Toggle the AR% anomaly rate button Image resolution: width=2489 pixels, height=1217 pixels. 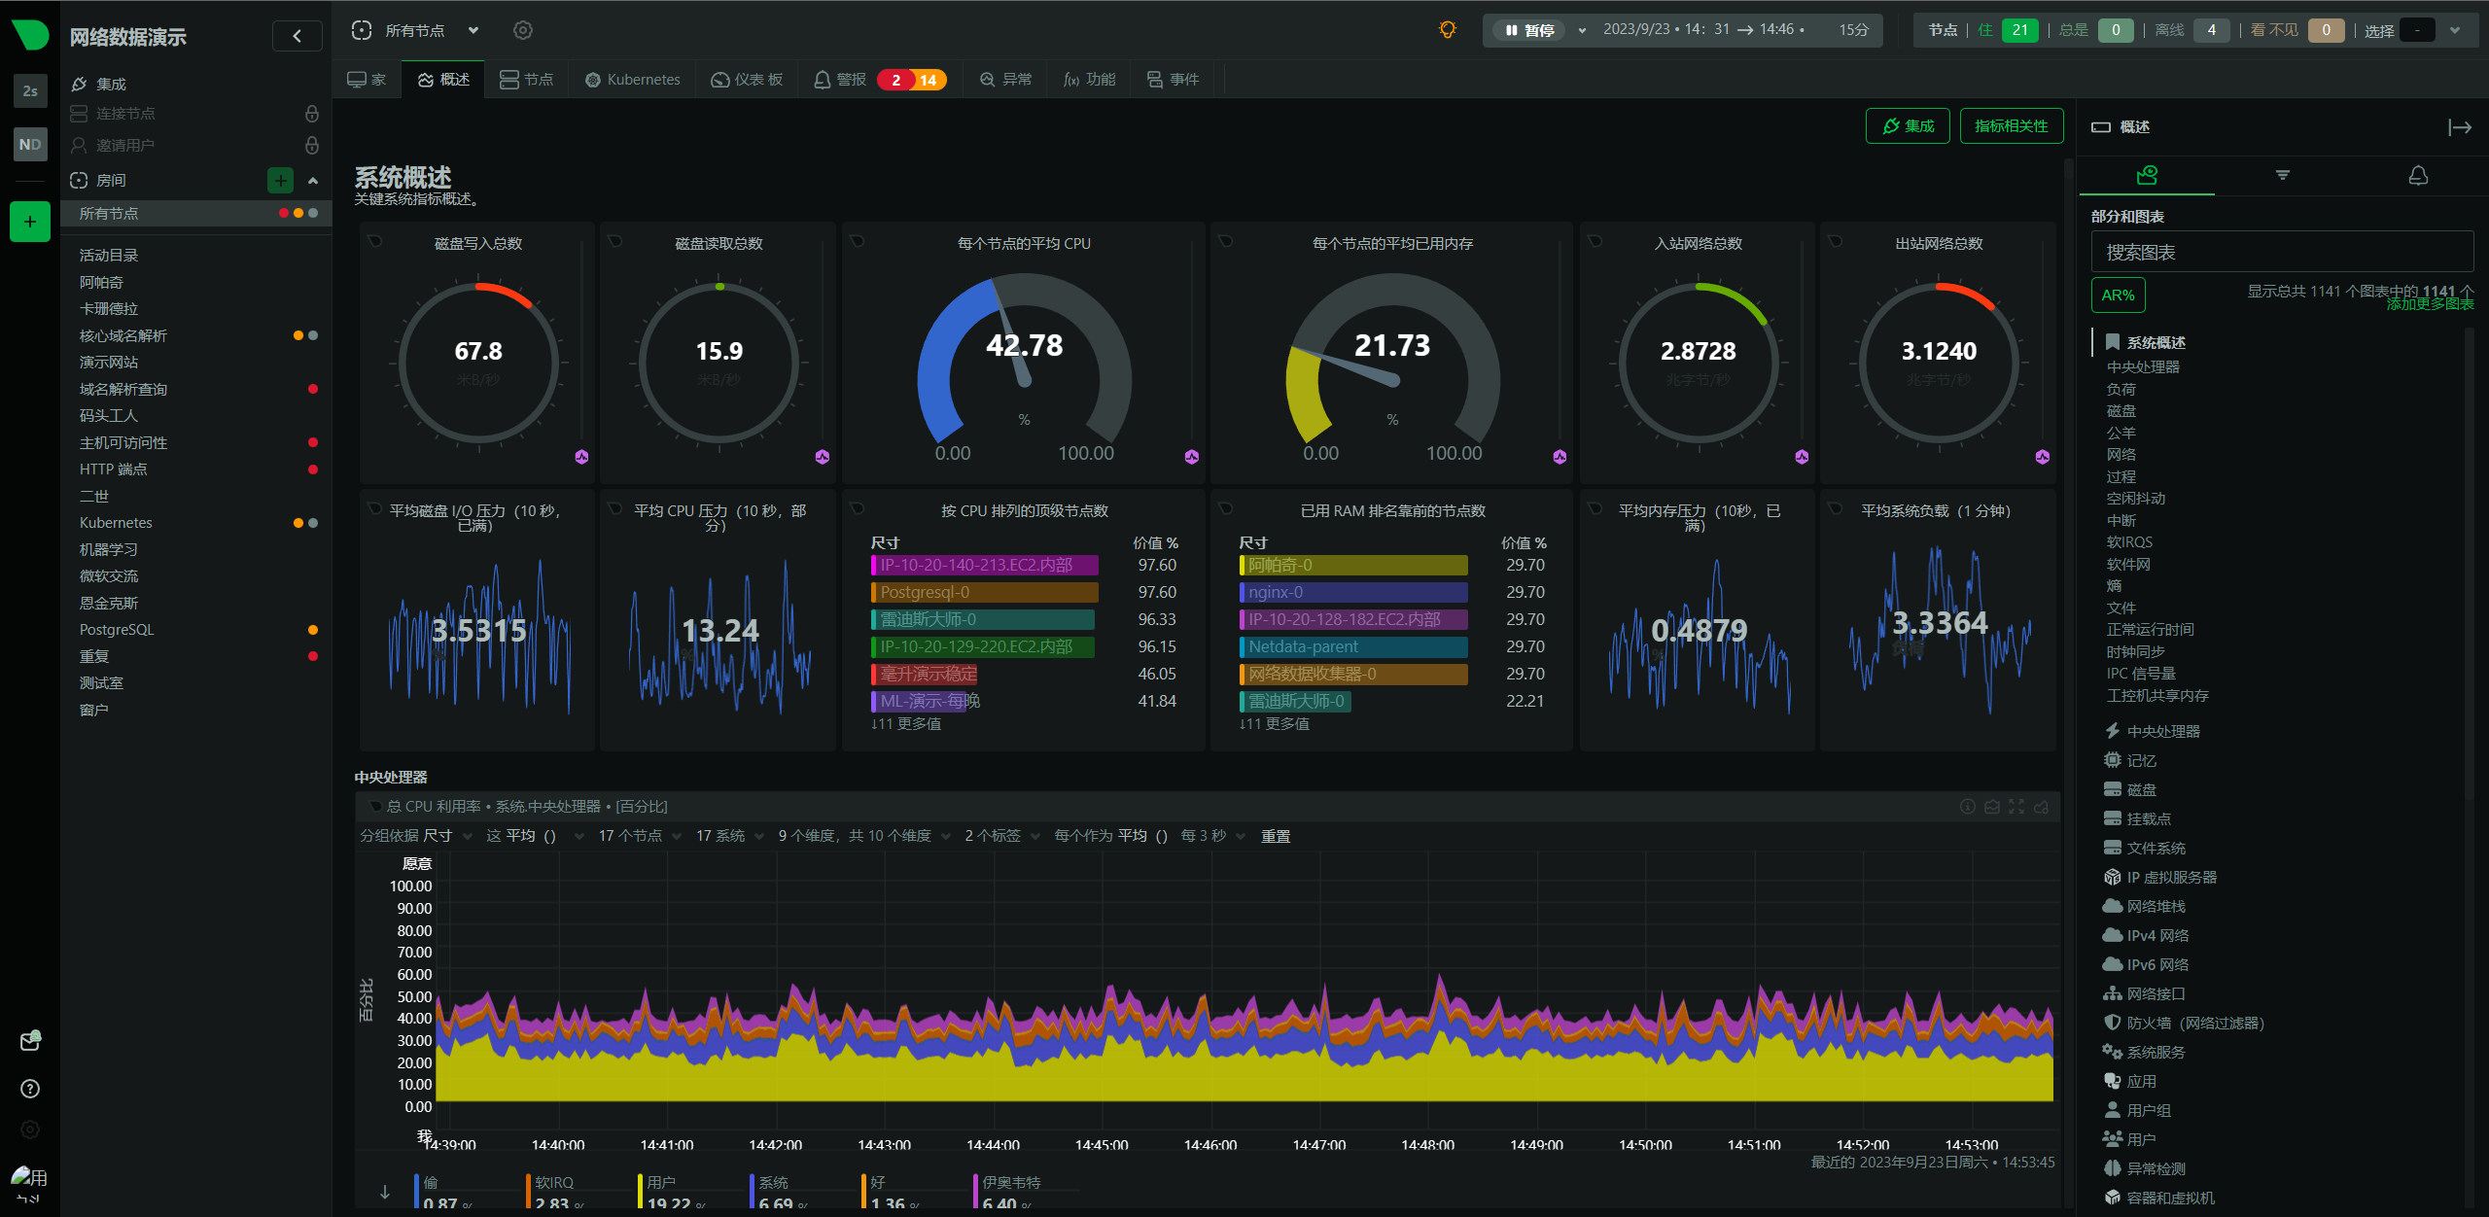pyautogui.click(x=2119, y=296)
